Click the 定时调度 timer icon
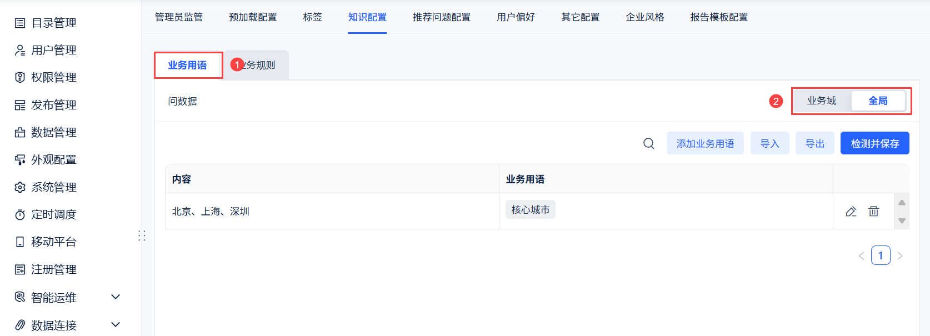The width and height of the screenshot is (930, 336). click(x=20, y=214)
